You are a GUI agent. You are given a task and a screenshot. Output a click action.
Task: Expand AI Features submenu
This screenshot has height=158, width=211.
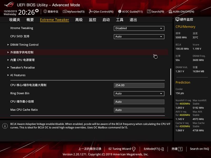tap(18, 75)
